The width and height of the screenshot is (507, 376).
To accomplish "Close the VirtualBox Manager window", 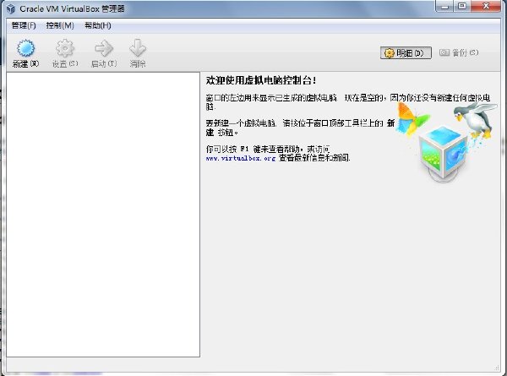I will [486, 6].
